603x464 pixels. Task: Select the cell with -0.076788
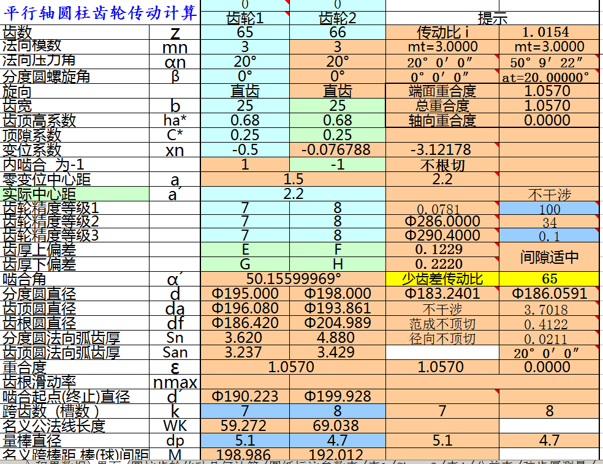[x=337, y=150]
